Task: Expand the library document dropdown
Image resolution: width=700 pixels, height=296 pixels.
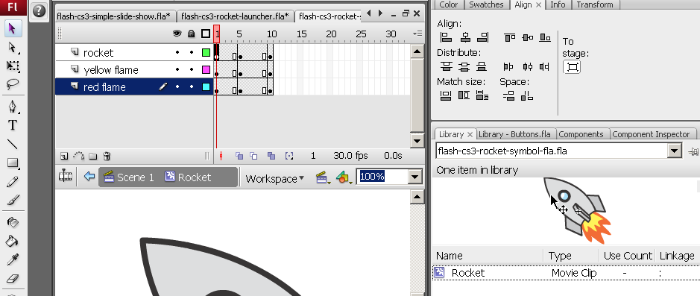Action: (675, 151)
